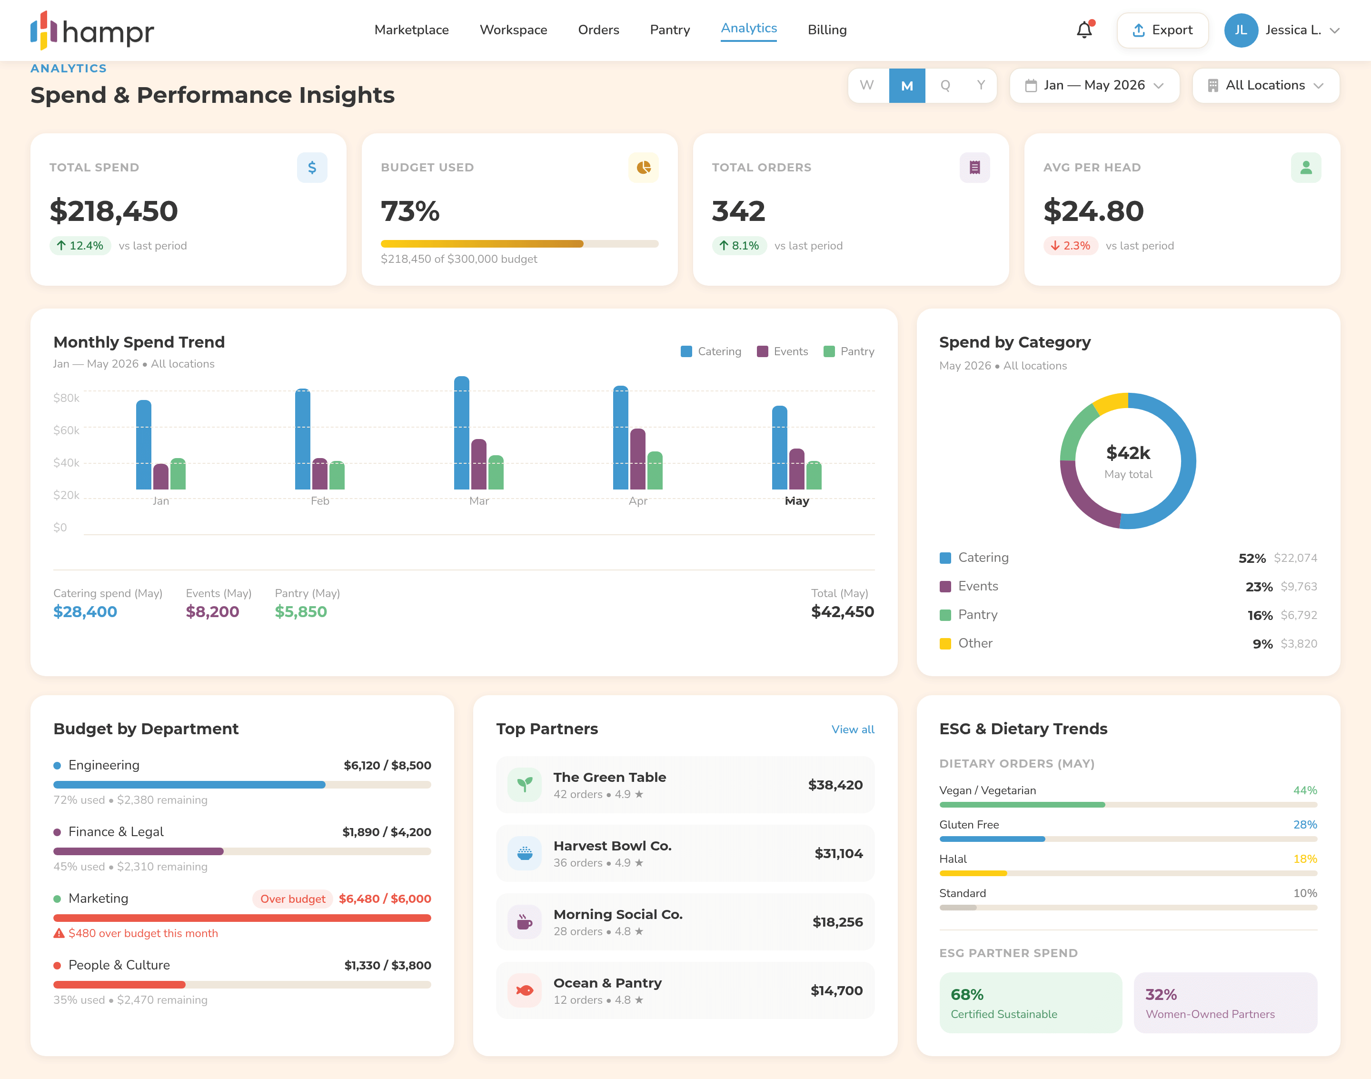Click the Events 23% category row
The image size is (1371, 1079).
click(1128, 586)
